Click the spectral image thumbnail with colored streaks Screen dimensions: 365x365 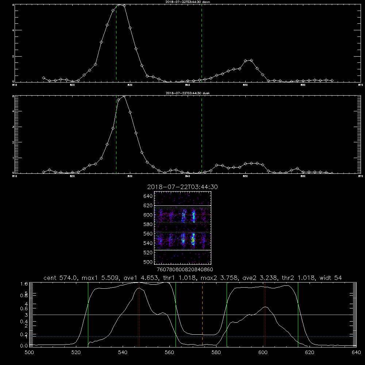pyautogui.click(x=183, y=228)
